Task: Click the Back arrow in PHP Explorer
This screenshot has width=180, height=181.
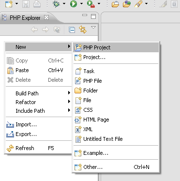Action: (x=34, y=30)
